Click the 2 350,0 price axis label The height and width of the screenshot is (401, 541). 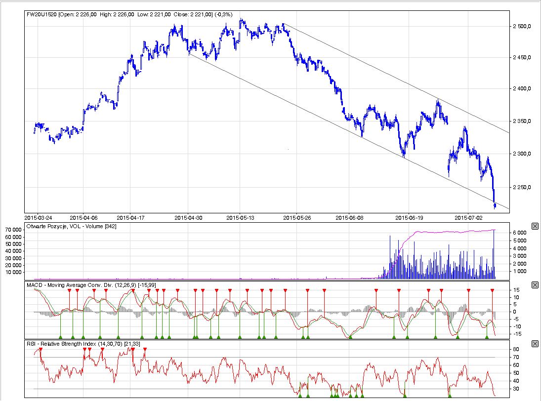click(522, 121)
